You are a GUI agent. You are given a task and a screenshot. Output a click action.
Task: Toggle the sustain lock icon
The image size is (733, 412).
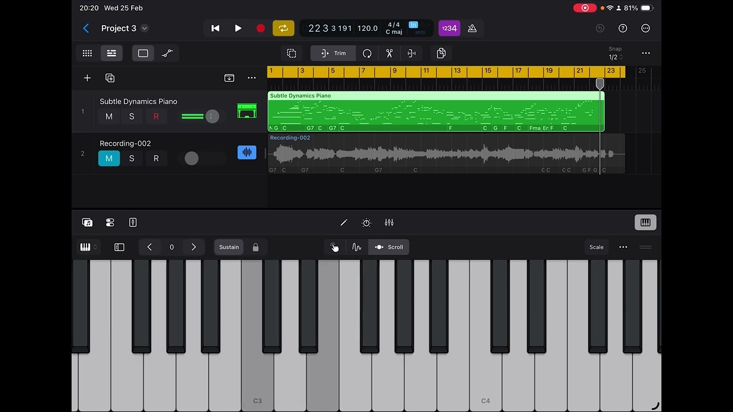point(256,247)
